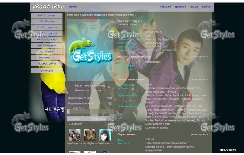Click Изменить фотографию link
Image resolution: width=244 pixels, height=155 pixels.
click(x=88, y=90)
